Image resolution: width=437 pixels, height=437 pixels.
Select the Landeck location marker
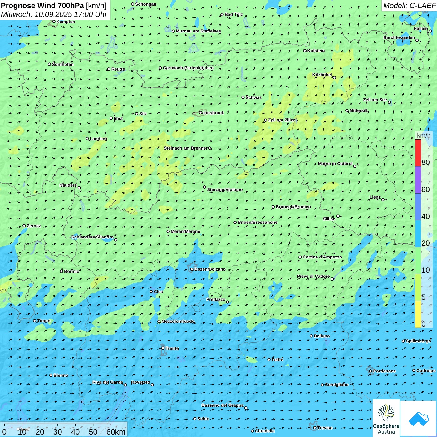click(87, 139)
